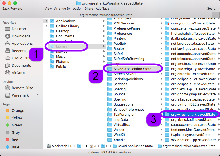Click the Share toolbar button

[89, 8]
